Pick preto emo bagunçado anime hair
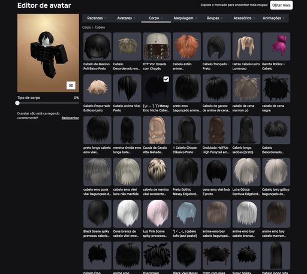307x274 pixels. [x=186, y=88]
